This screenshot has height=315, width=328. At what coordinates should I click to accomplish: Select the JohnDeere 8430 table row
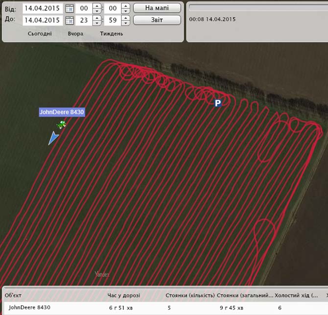click(166, 308)
